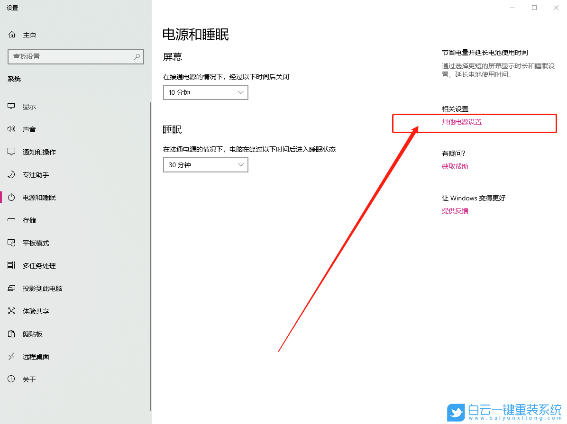567x424 pixels.
Task: Click 提供反馈 to give feedback
Action: coord(455,211)
